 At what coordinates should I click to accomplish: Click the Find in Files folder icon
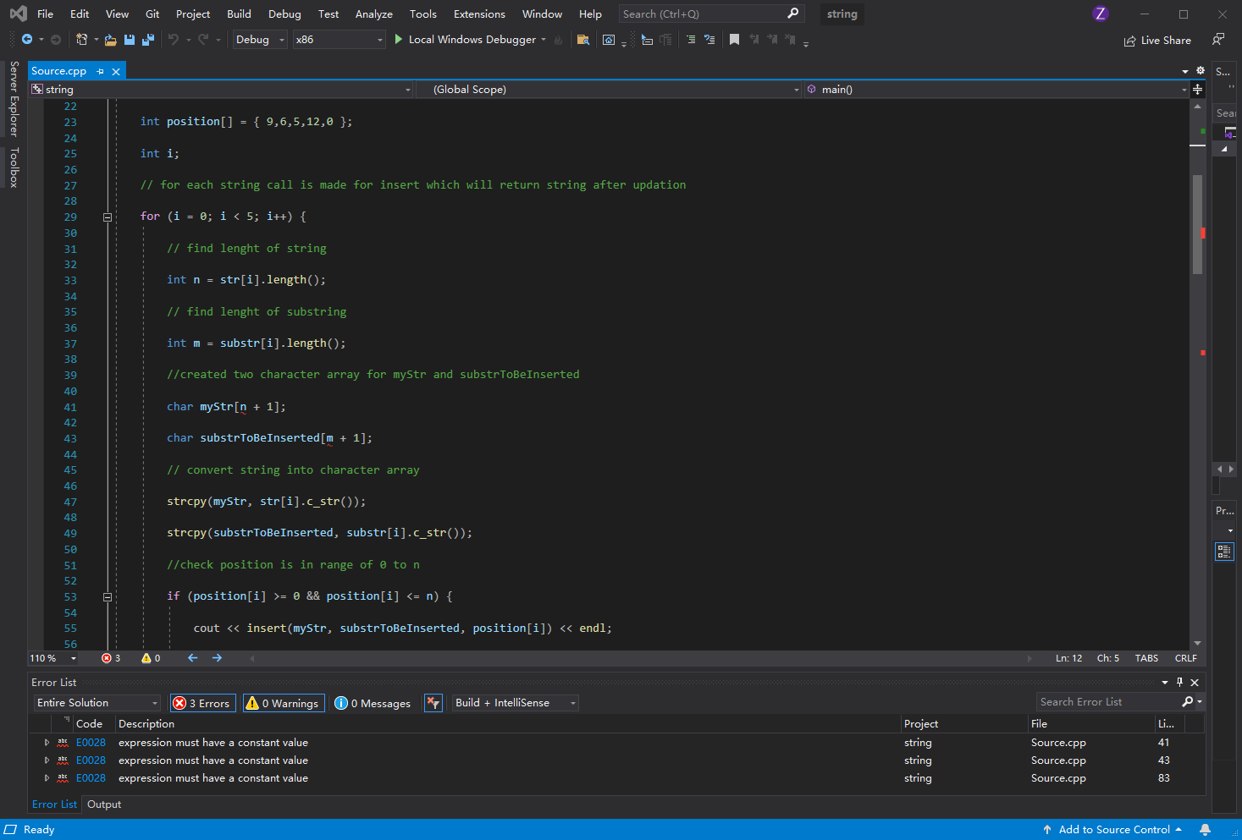[583, 40]
